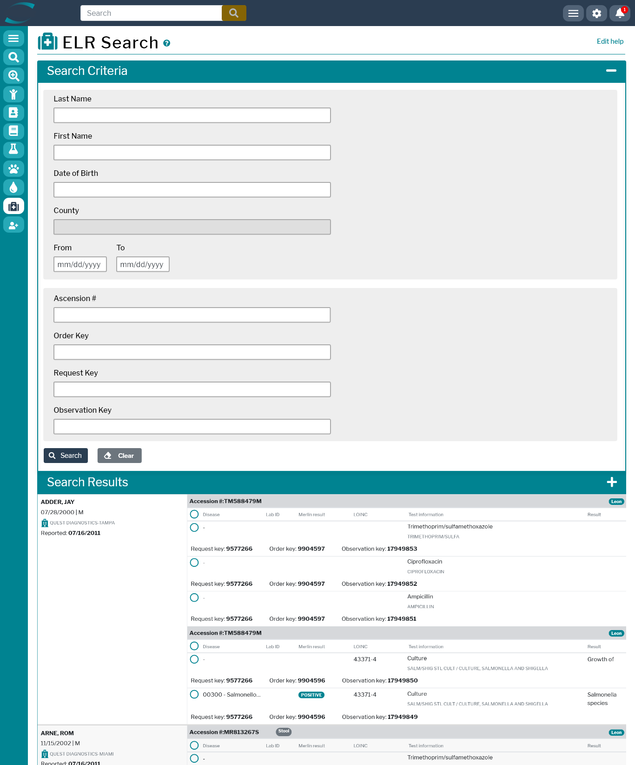Click the ELR Search medical kit title icon

[47, 42]
